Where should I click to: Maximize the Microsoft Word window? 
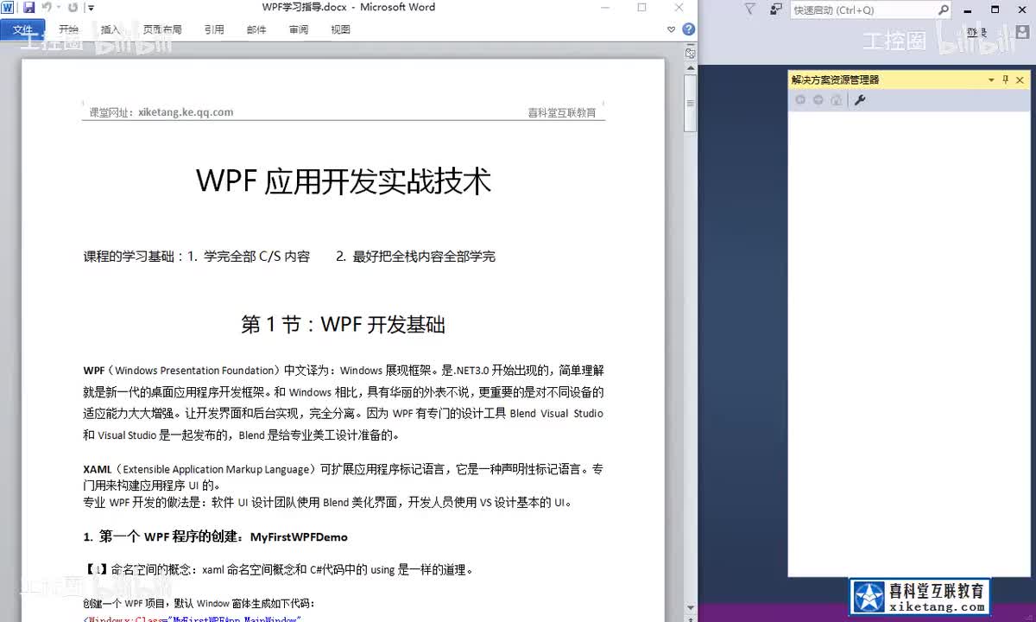click(x=641, y=8)
